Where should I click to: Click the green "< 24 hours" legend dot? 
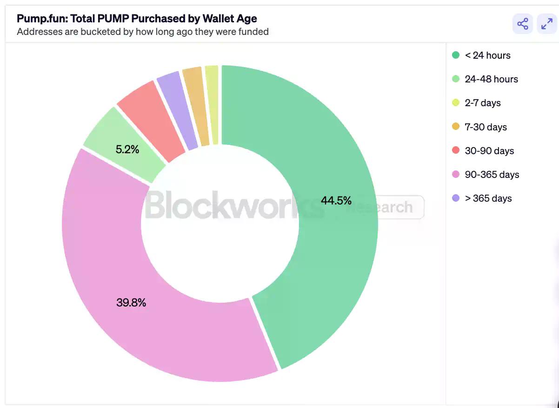point(456,55)
